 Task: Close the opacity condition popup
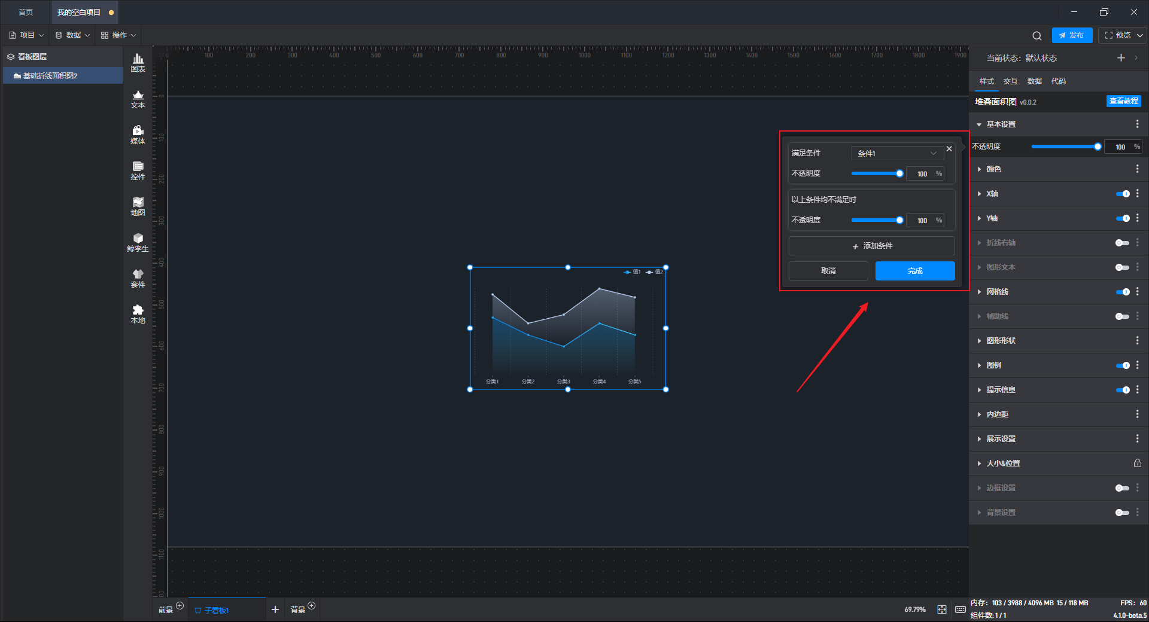pos(949,149)
